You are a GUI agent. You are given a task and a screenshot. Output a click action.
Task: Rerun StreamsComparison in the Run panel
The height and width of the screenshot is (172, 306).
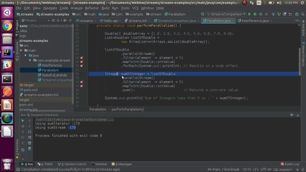coord(22,121)
